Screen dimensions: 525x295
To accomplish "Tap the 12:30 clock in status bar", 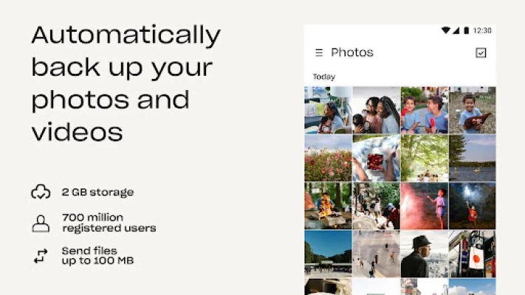I will 482,30.
